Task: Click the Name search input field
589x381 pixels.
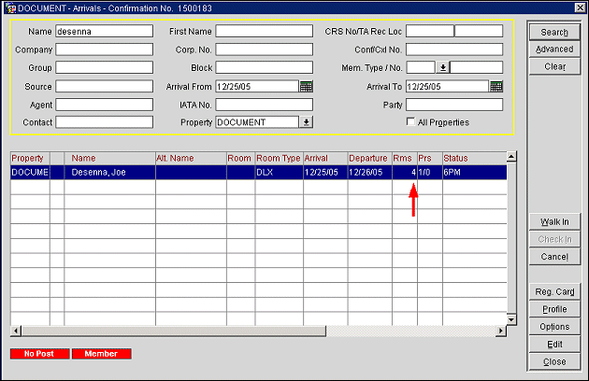Action: coord(104,31)
